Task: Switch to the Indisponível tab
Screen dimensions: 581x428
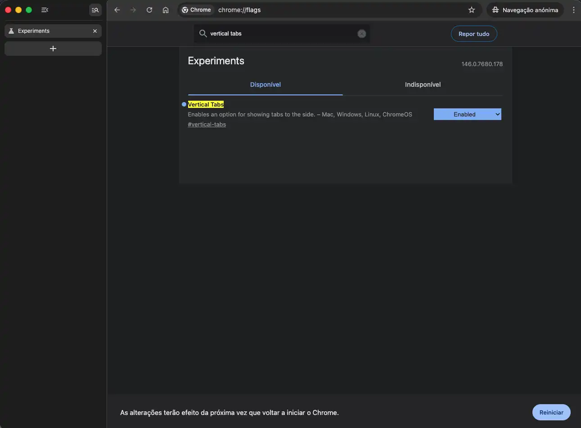Action: coord(423,85)
